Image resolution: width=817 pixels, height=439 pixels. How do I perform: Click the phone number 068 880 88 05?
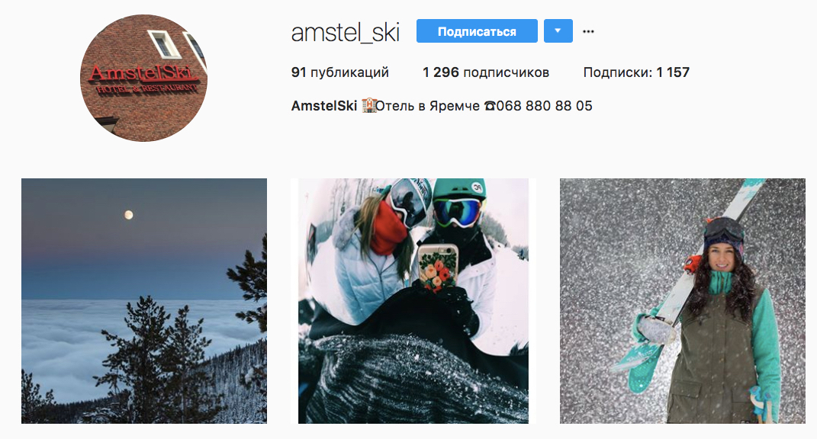pyautogui.click(x=545, y=106)
